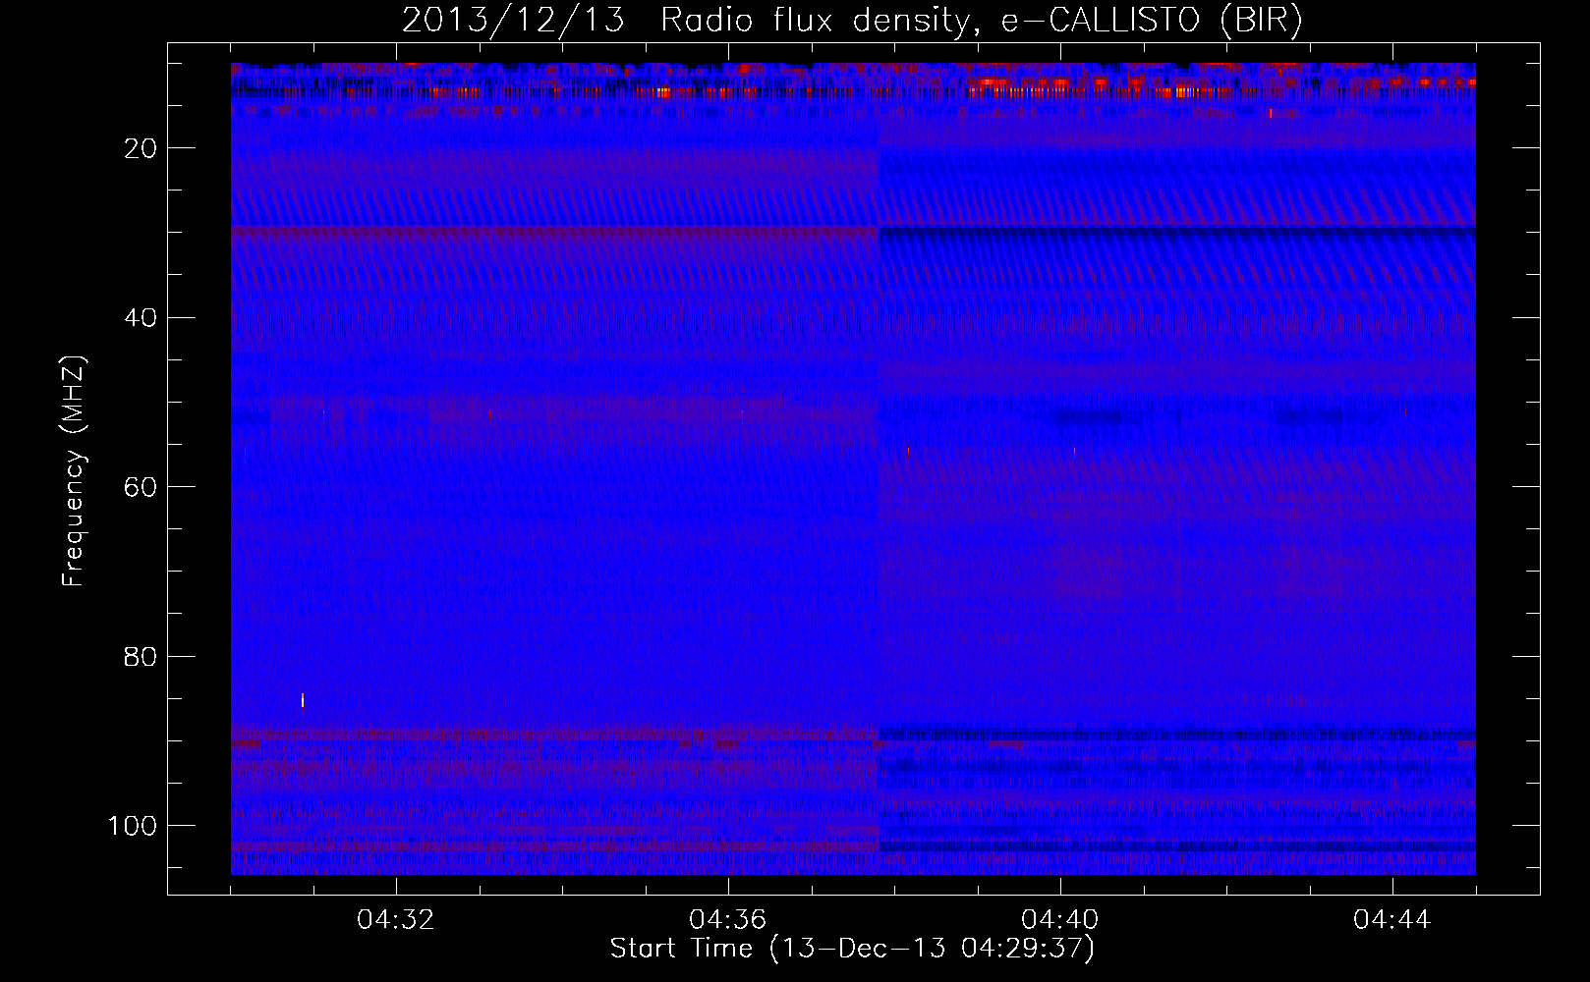Click the 'Start Time (13-Dec-13 04:29:37)' label
The width and height of the screenshot is (1590, 982).
point(852,949)
